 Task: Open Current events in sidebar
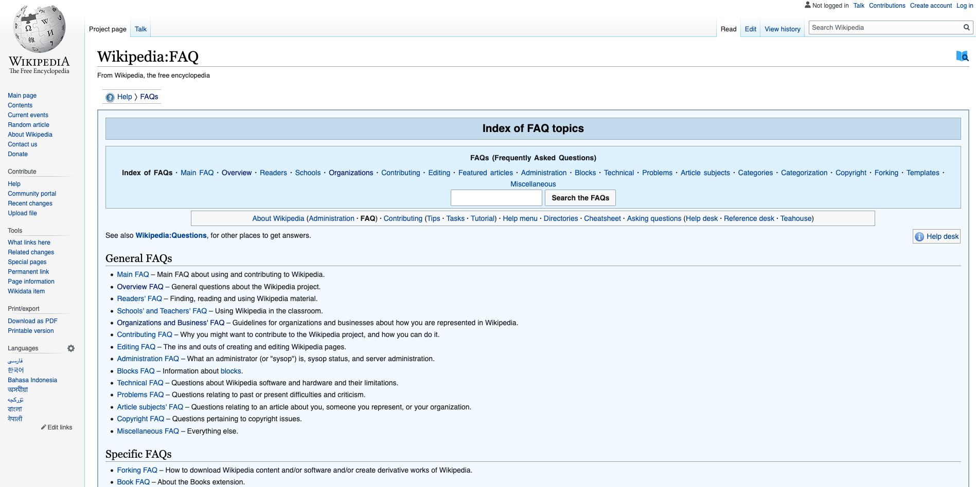coord(28,115)
